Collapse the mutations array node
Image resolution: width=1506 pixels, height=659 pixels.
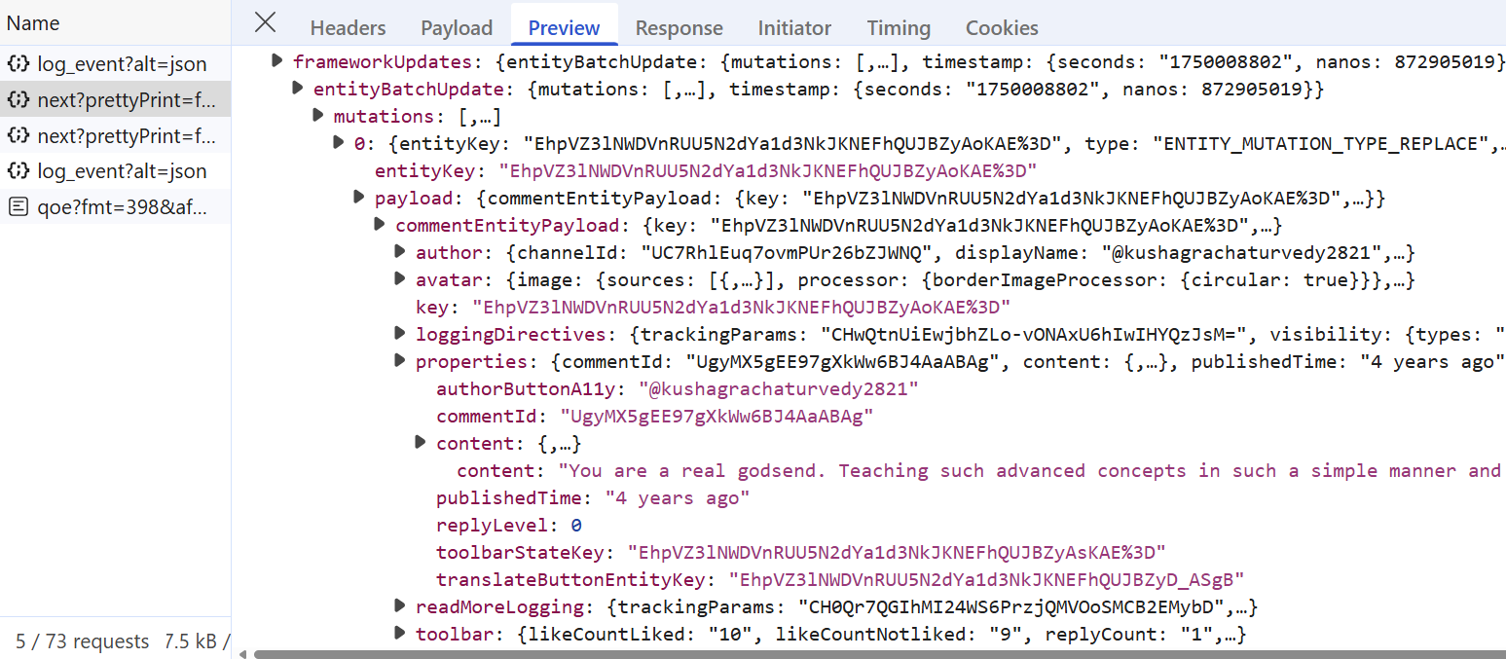pos(318,116)
